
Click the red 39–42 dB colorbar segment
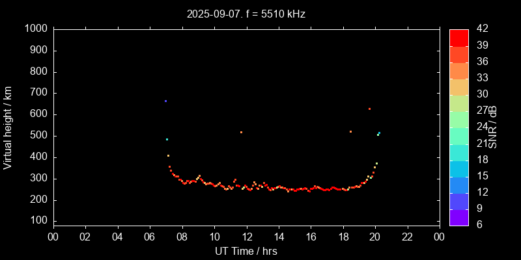[458, 37]
